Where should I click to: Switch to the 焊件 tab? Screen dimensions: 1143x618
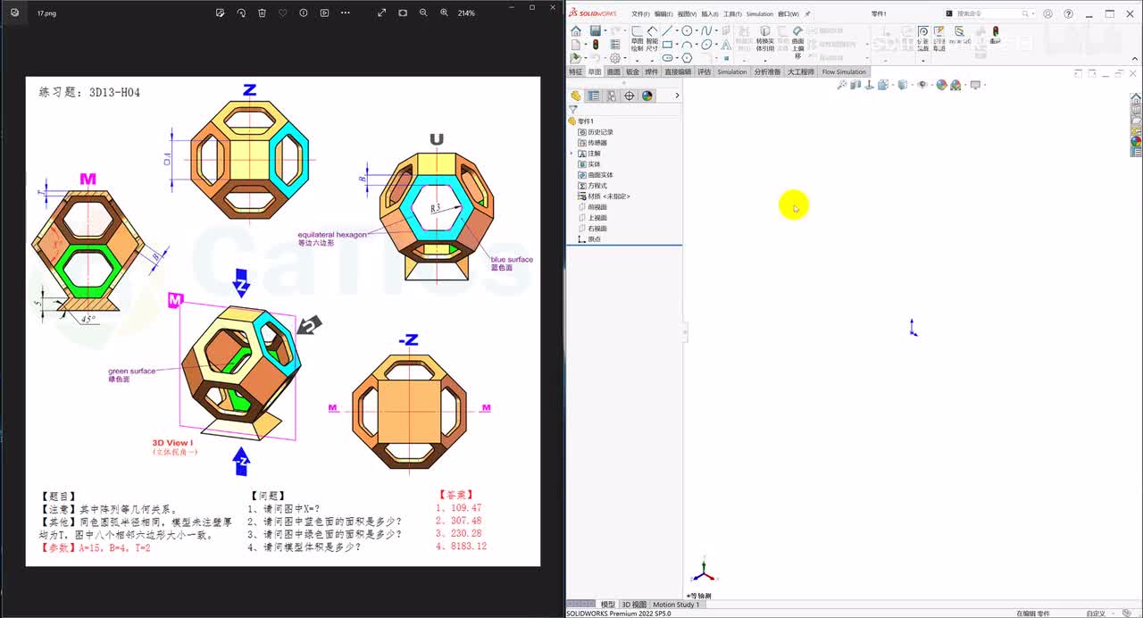[x=652, y=71]
